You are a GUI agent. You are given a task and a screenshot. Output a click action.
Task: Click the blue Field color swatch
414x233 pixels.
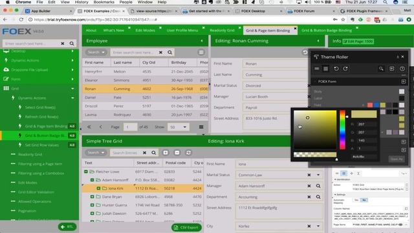376,105
